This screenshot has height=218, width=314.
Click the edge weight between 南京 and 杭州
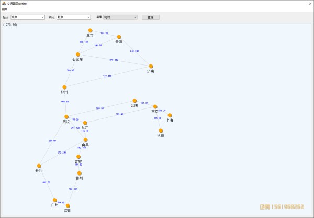158,118
